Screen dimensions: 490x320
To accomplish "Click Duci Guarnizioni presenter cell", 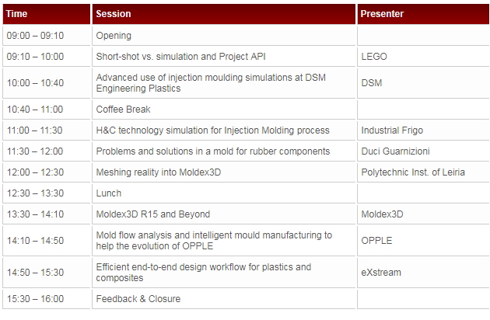I will pyautogui.click(x=424, y=151).
